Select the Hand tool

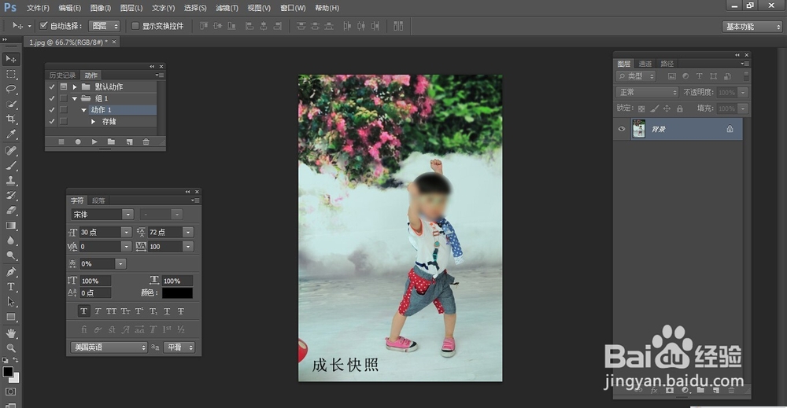(10, 333)
